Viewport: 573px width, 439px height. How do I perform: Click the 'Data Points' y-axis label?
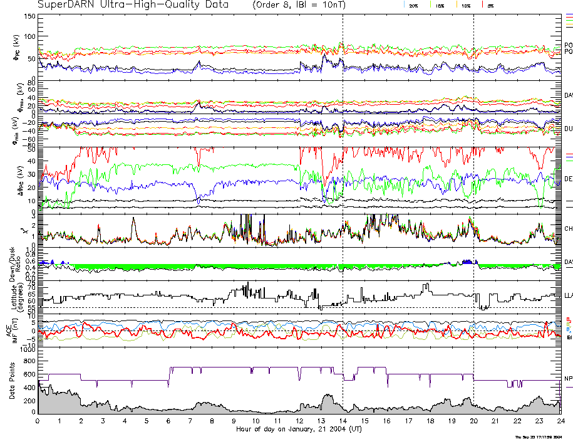pos(12,381)
